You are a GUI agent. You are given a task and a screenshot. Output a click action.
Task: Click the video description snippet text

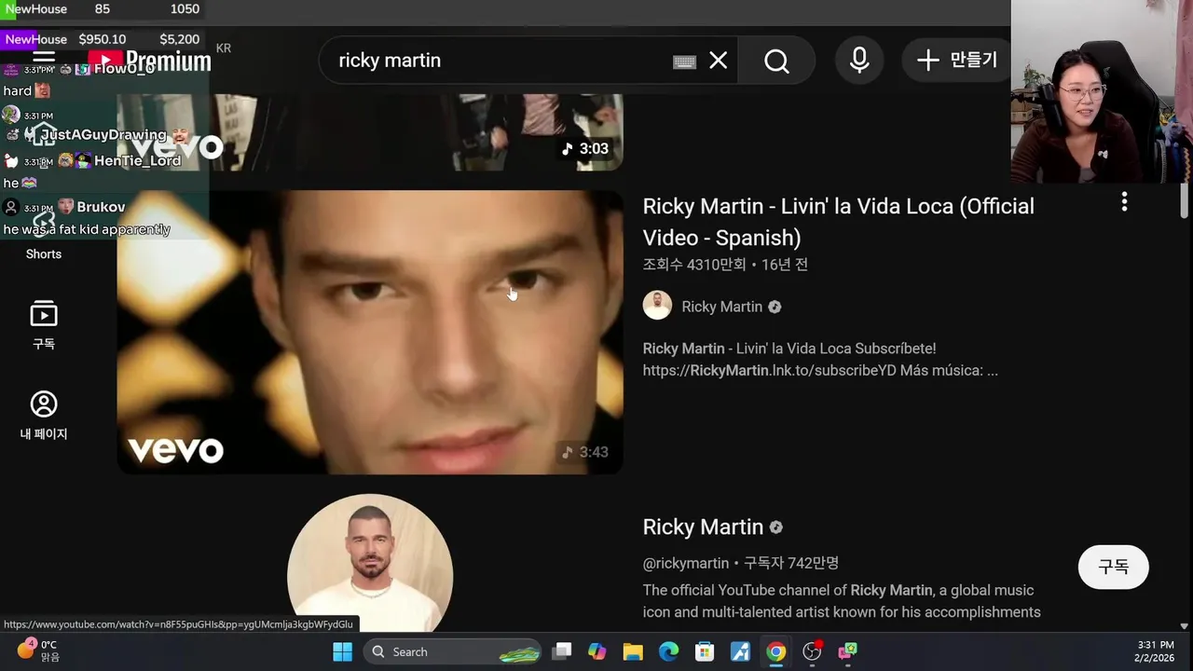point(820,360)
